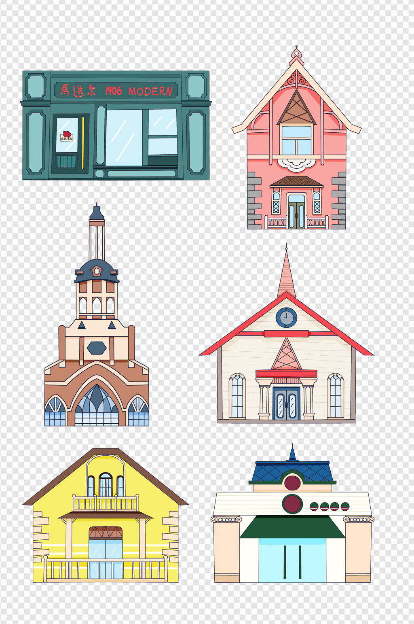The height and width of the screenshot is (624, 414).
Task: Click the yellow house's upper balcony railing
Action: pyautogui.click(x=106, y=504)
